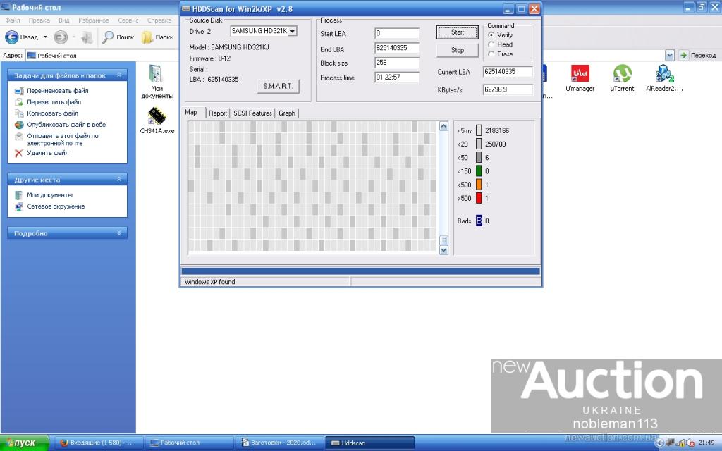Viewport: 722px width, 451px height.
Task: Click the Рабочий стол taskbar item
Action: (189, 443)
